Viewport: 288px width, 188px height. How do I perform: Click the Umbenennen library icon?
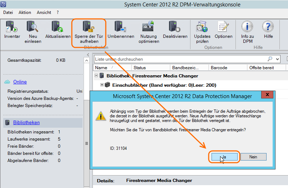[x=120, y=27]
